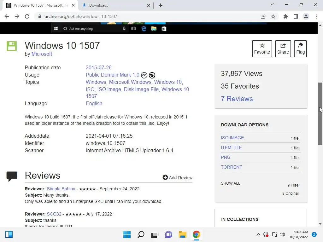Open Windows Start menu in taskbar

127,234
